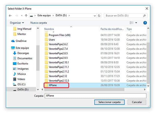Click the horizontal scrollbar thumb

click(84, 89)
